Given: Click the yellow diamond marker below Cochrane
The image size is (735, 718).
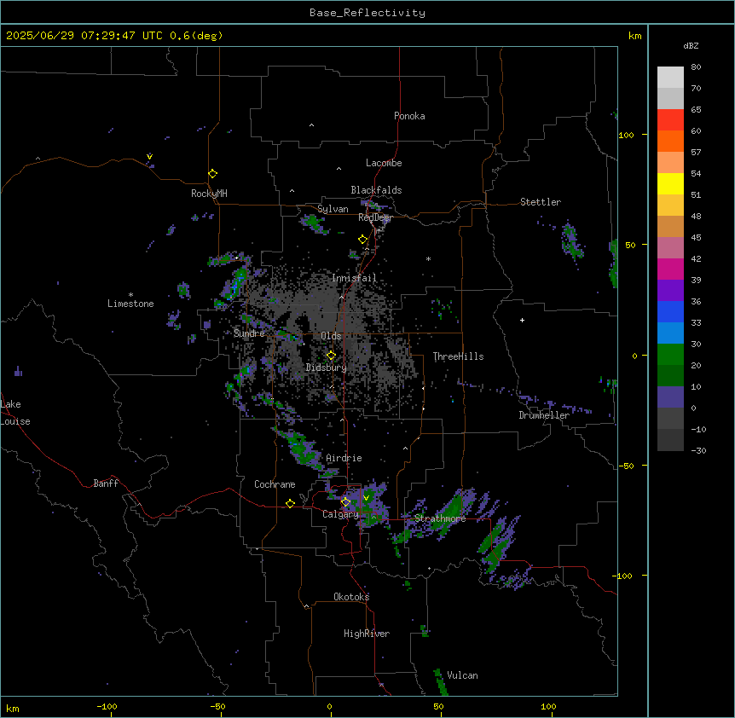Looking at the screenshot, I should [x=290, y=503].
